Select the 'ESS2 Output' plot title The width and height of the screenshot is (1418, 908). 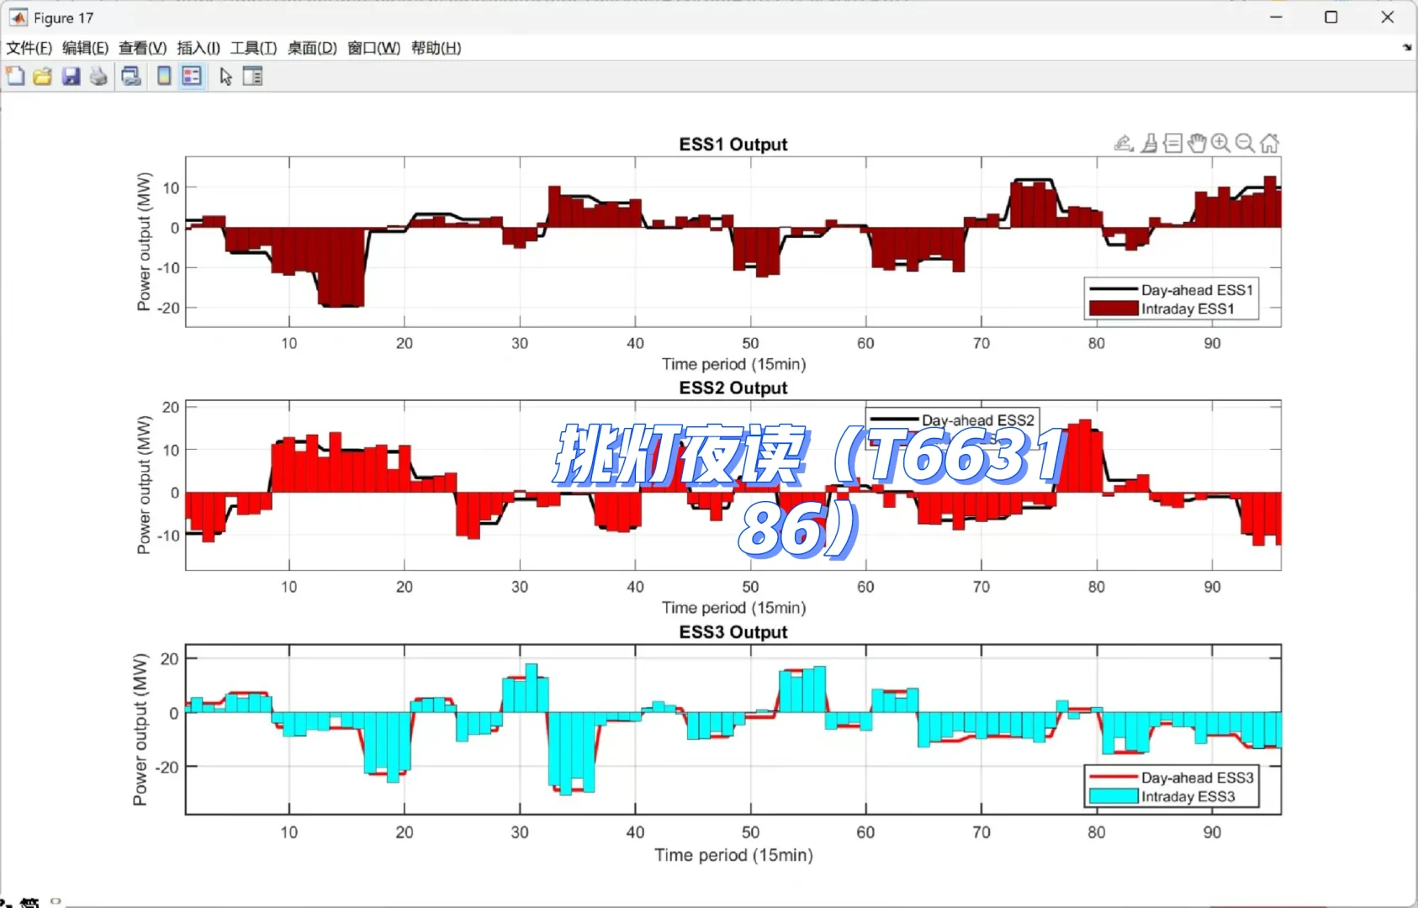click(x=733, y=388)
